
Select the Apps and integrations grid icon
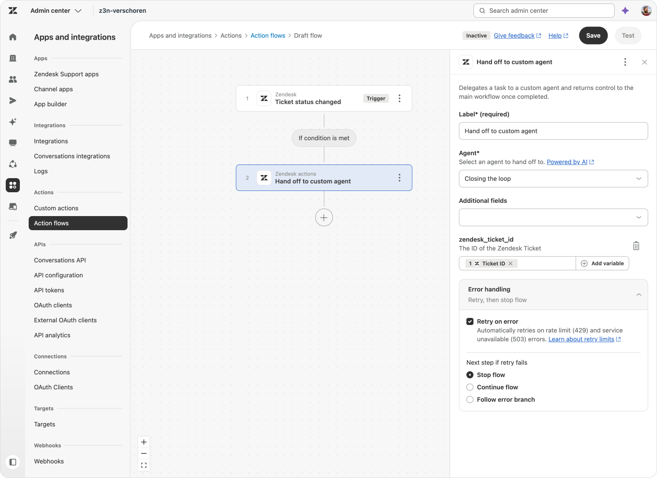13,185
